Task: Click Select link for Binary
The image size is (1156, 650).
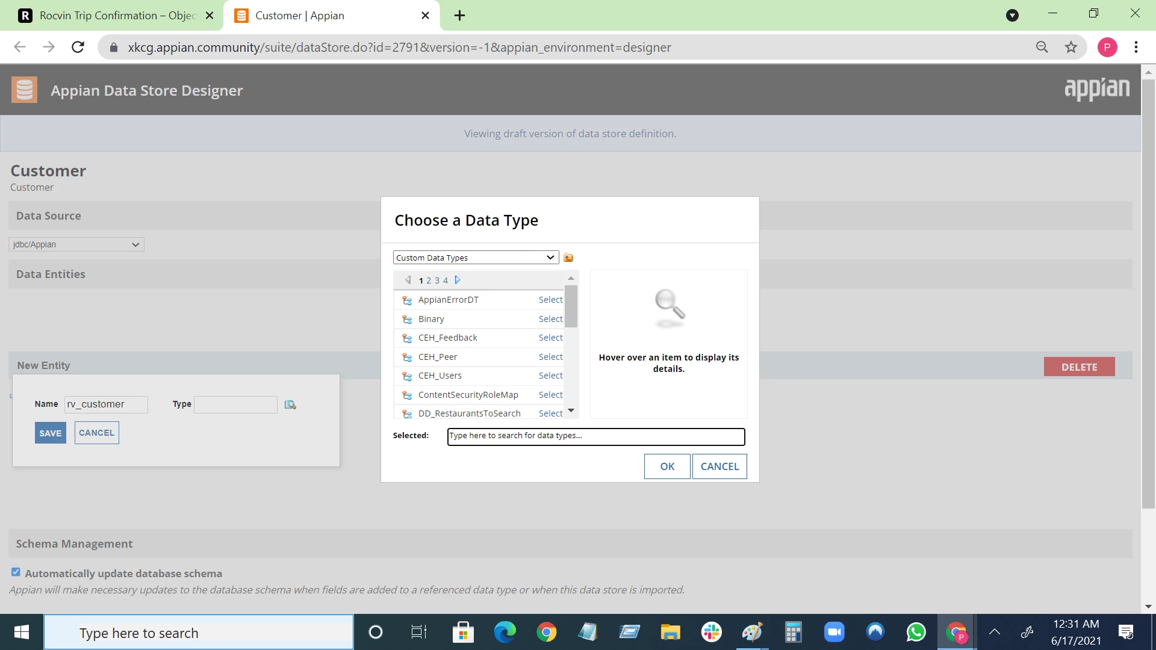Action: (550, 319)
